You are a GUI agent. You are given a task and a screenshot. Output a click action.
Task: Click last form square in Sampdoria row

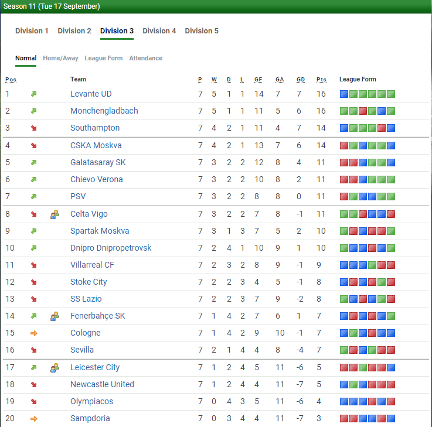click(391, 419)
